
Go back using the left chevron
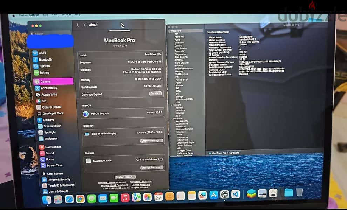click(77, 25)
